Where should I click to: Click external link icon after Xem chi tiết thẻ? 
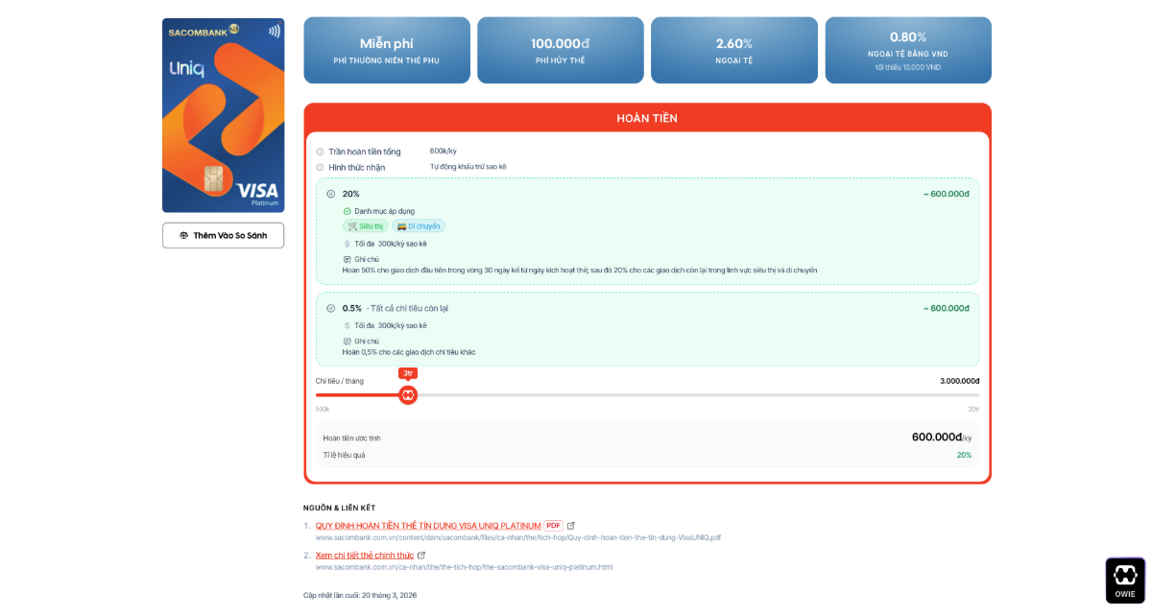(x=421, y=555)
